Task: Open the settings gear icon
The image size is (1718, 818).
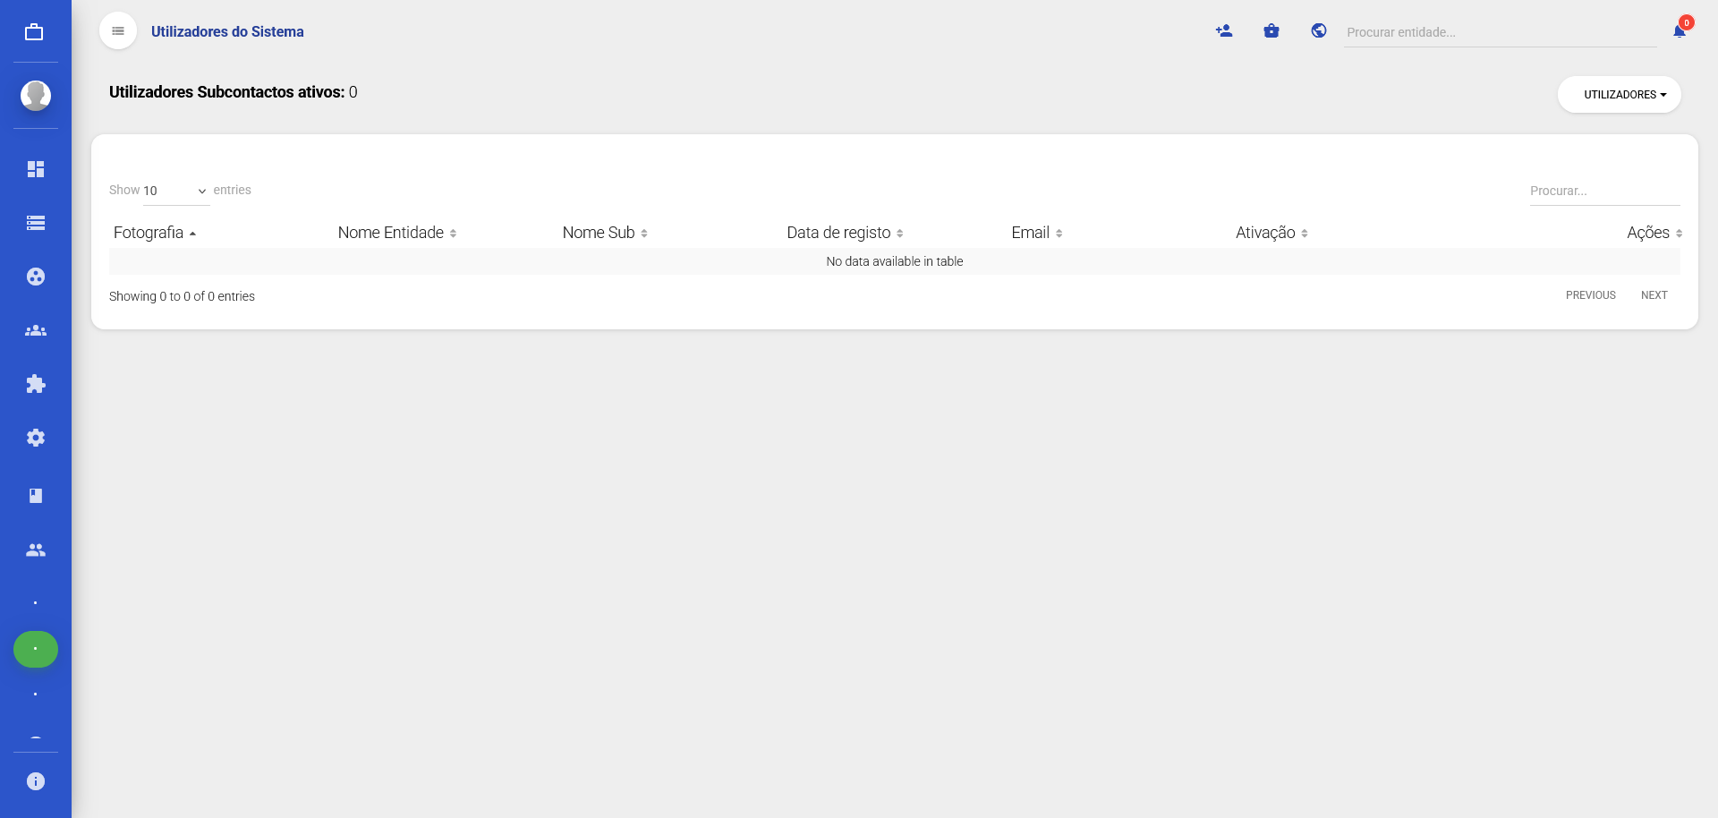Action: [x=36, y=438]
